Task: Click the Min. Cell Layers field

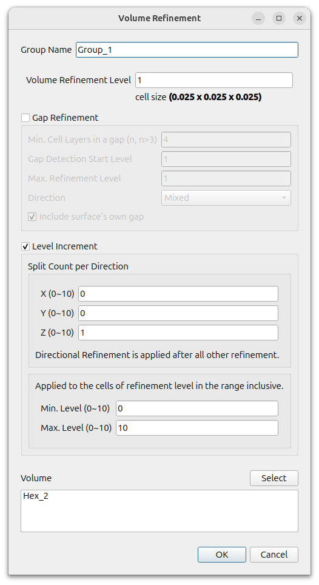Action: [226, 140]
